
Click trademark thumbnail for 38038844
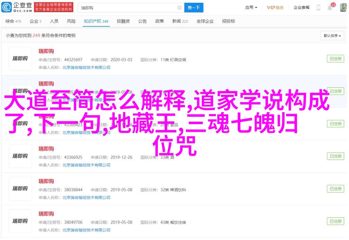[20, 189]
